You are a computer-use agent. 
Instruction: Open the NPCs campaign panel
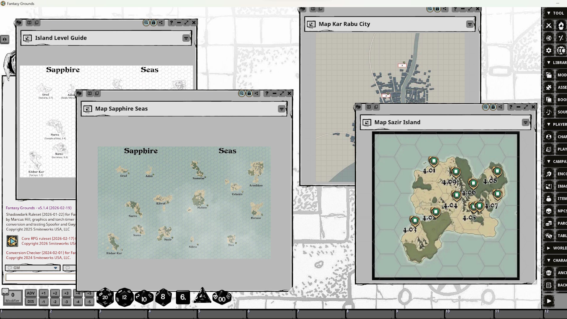click(549, 211)
